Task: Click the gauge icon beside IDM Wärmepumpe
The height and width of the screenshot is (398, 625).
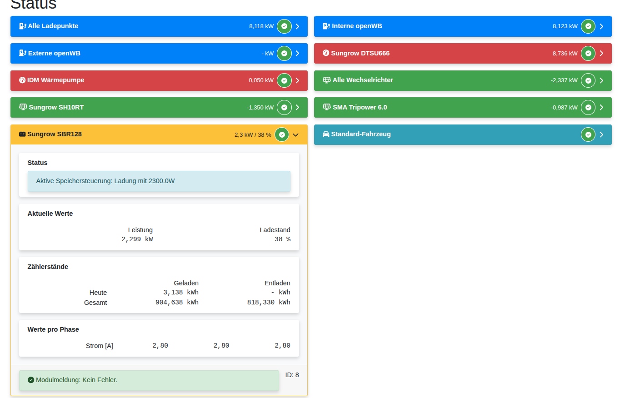Action: (x=22, y=80)
